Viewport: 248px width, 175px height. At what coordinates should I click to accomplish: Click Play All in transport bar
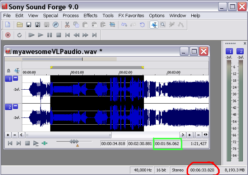32,35
